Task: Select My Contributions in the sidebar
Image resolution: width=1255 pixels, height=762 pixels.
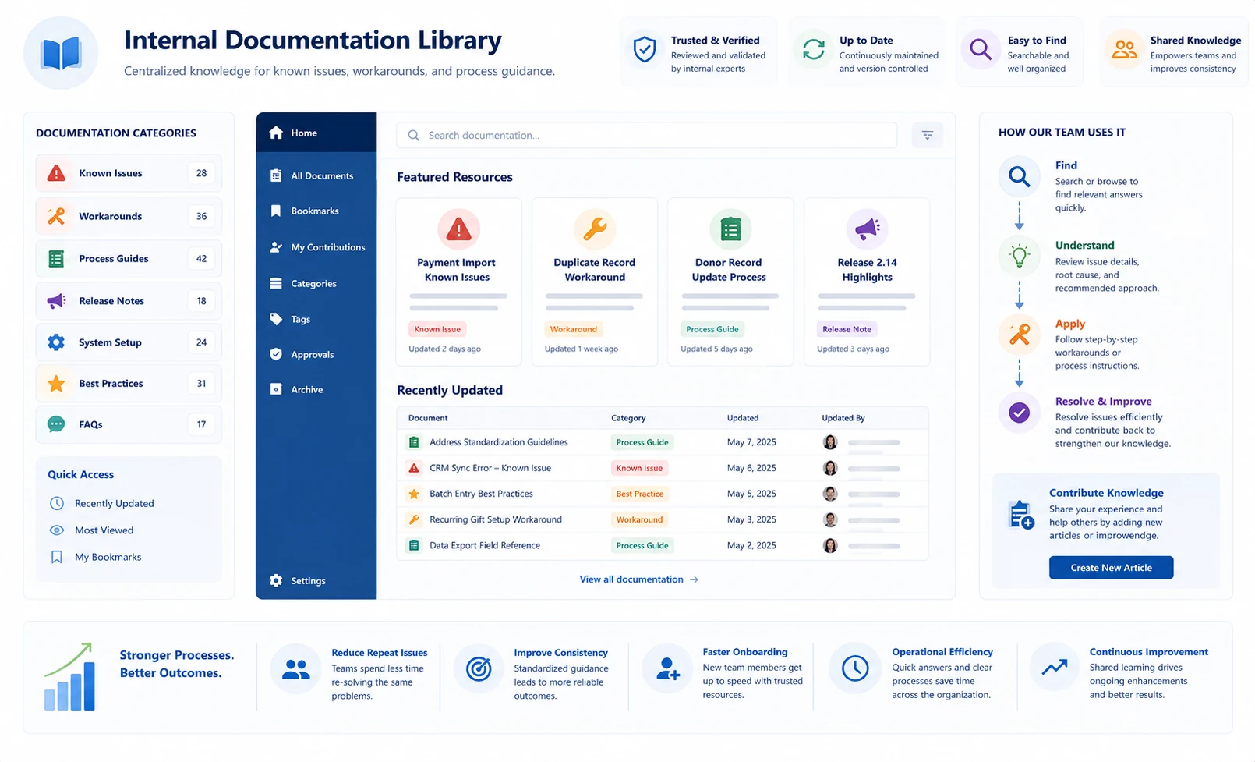Action: (316, 247)
